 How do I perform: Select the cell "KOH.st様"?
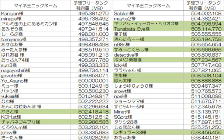[35, 117]
